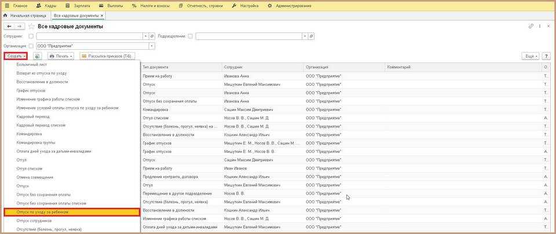Select the Прием на работу row for Иванова Анна
This screenshot has width=556, height=234.
click(x=345, y=76)
